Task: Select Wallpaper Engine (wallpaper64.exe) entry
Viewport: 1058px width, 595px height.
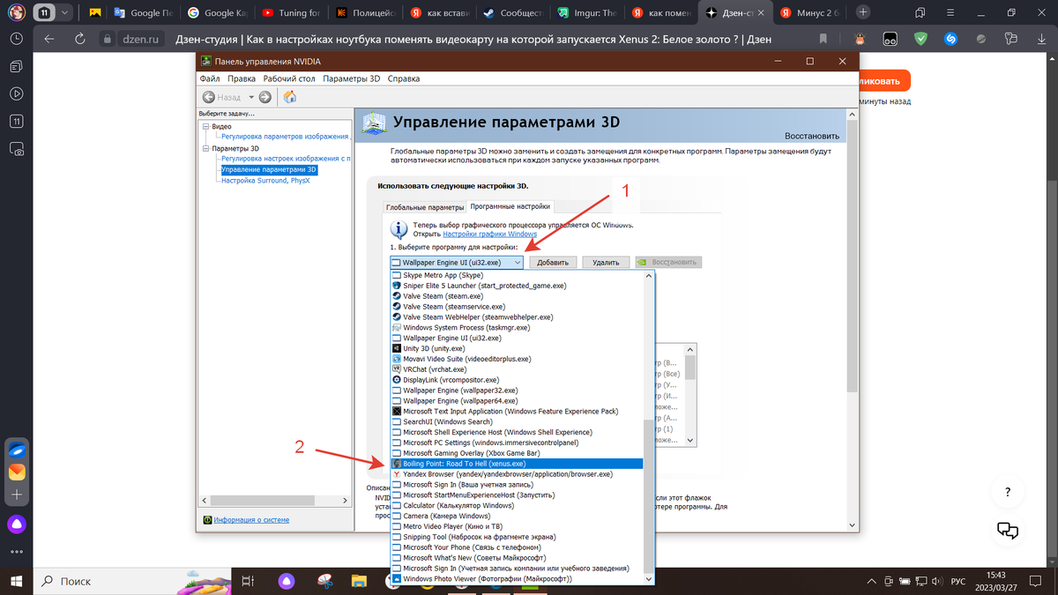Action: tap(517, 401)
